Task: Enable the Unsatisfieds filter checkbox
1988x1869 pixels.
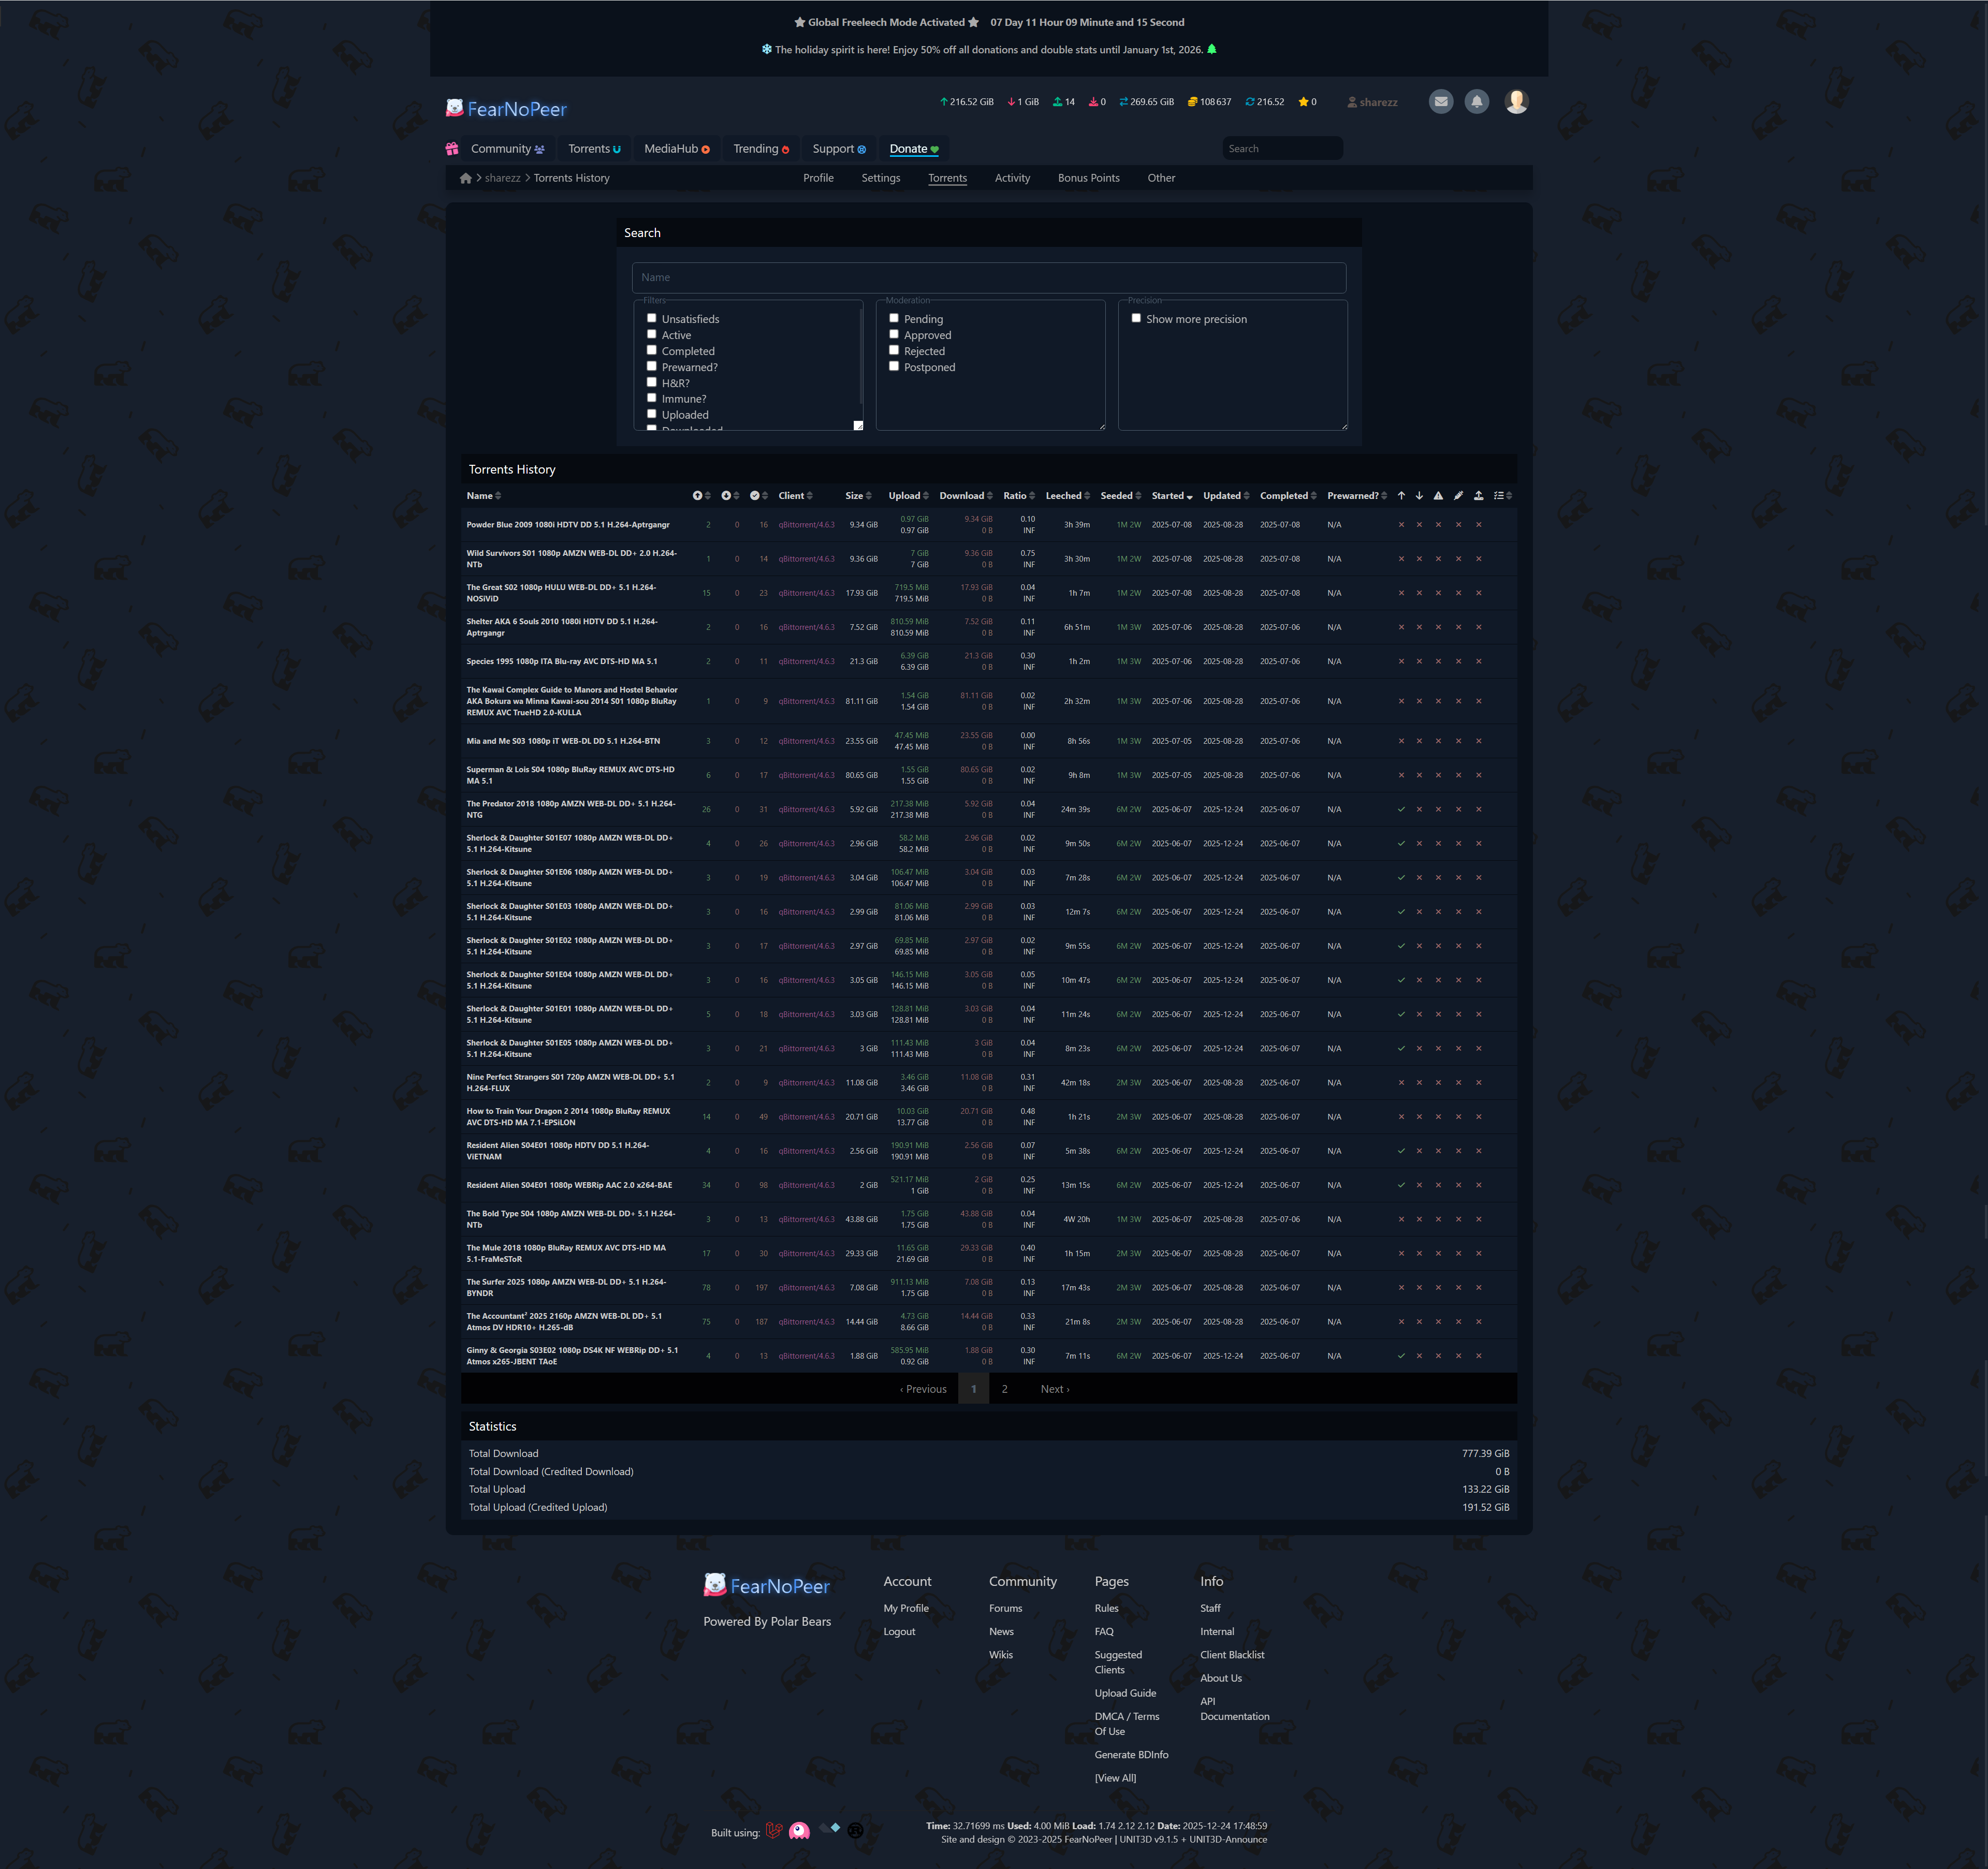Action: [652, 319]
